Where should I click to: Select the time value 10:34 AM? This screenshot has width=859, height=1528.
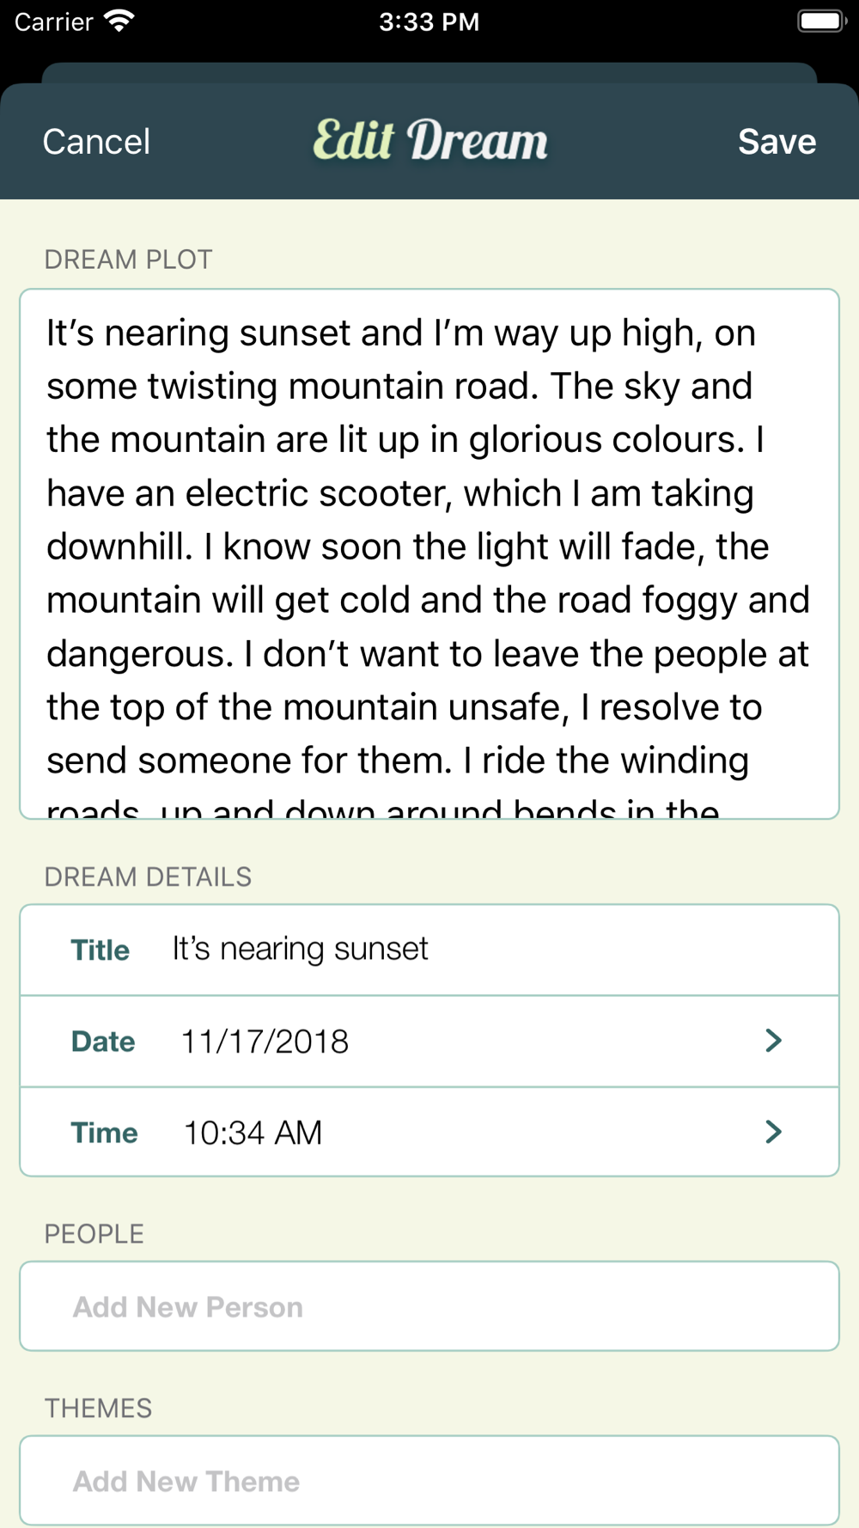253,1133
